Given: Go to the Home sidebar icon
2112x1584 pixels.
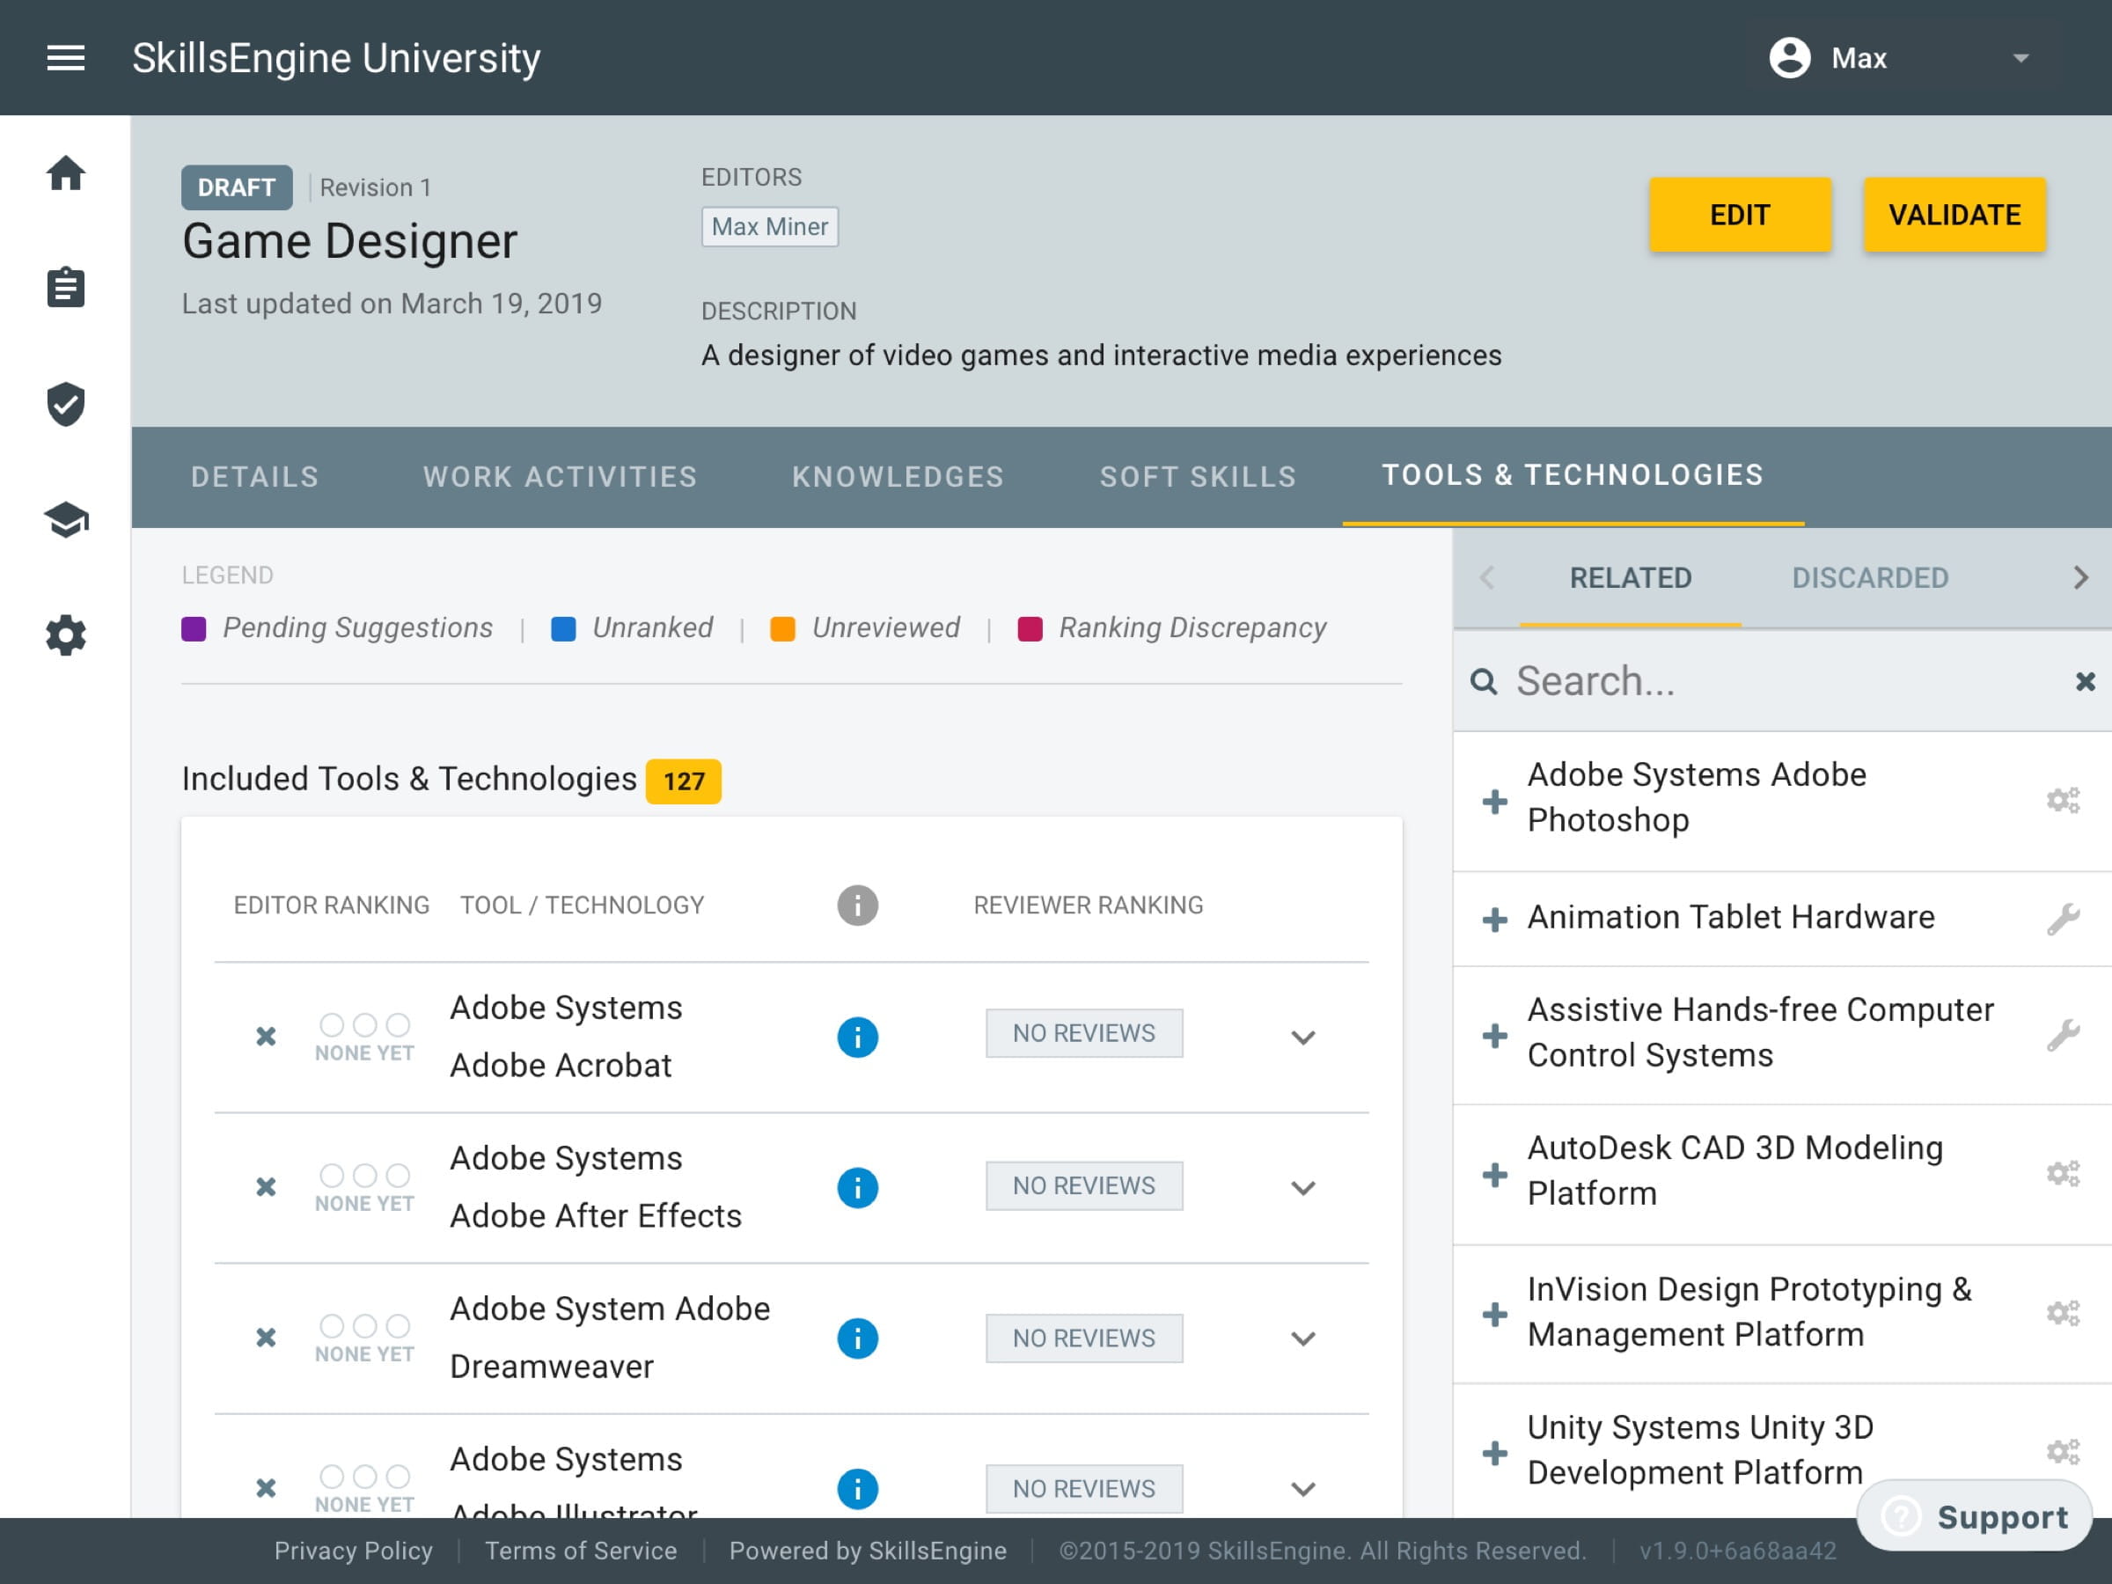Looking at the screenshot, I should pos(66,173).
